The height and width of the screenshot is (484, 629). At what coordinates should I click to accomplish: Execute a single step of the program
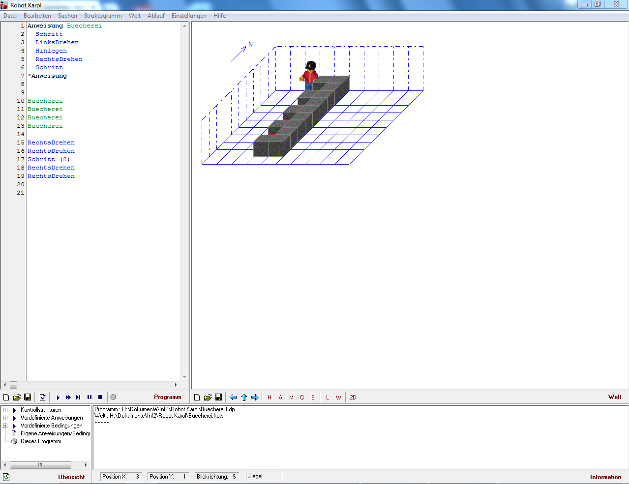[x=78, y=398]
